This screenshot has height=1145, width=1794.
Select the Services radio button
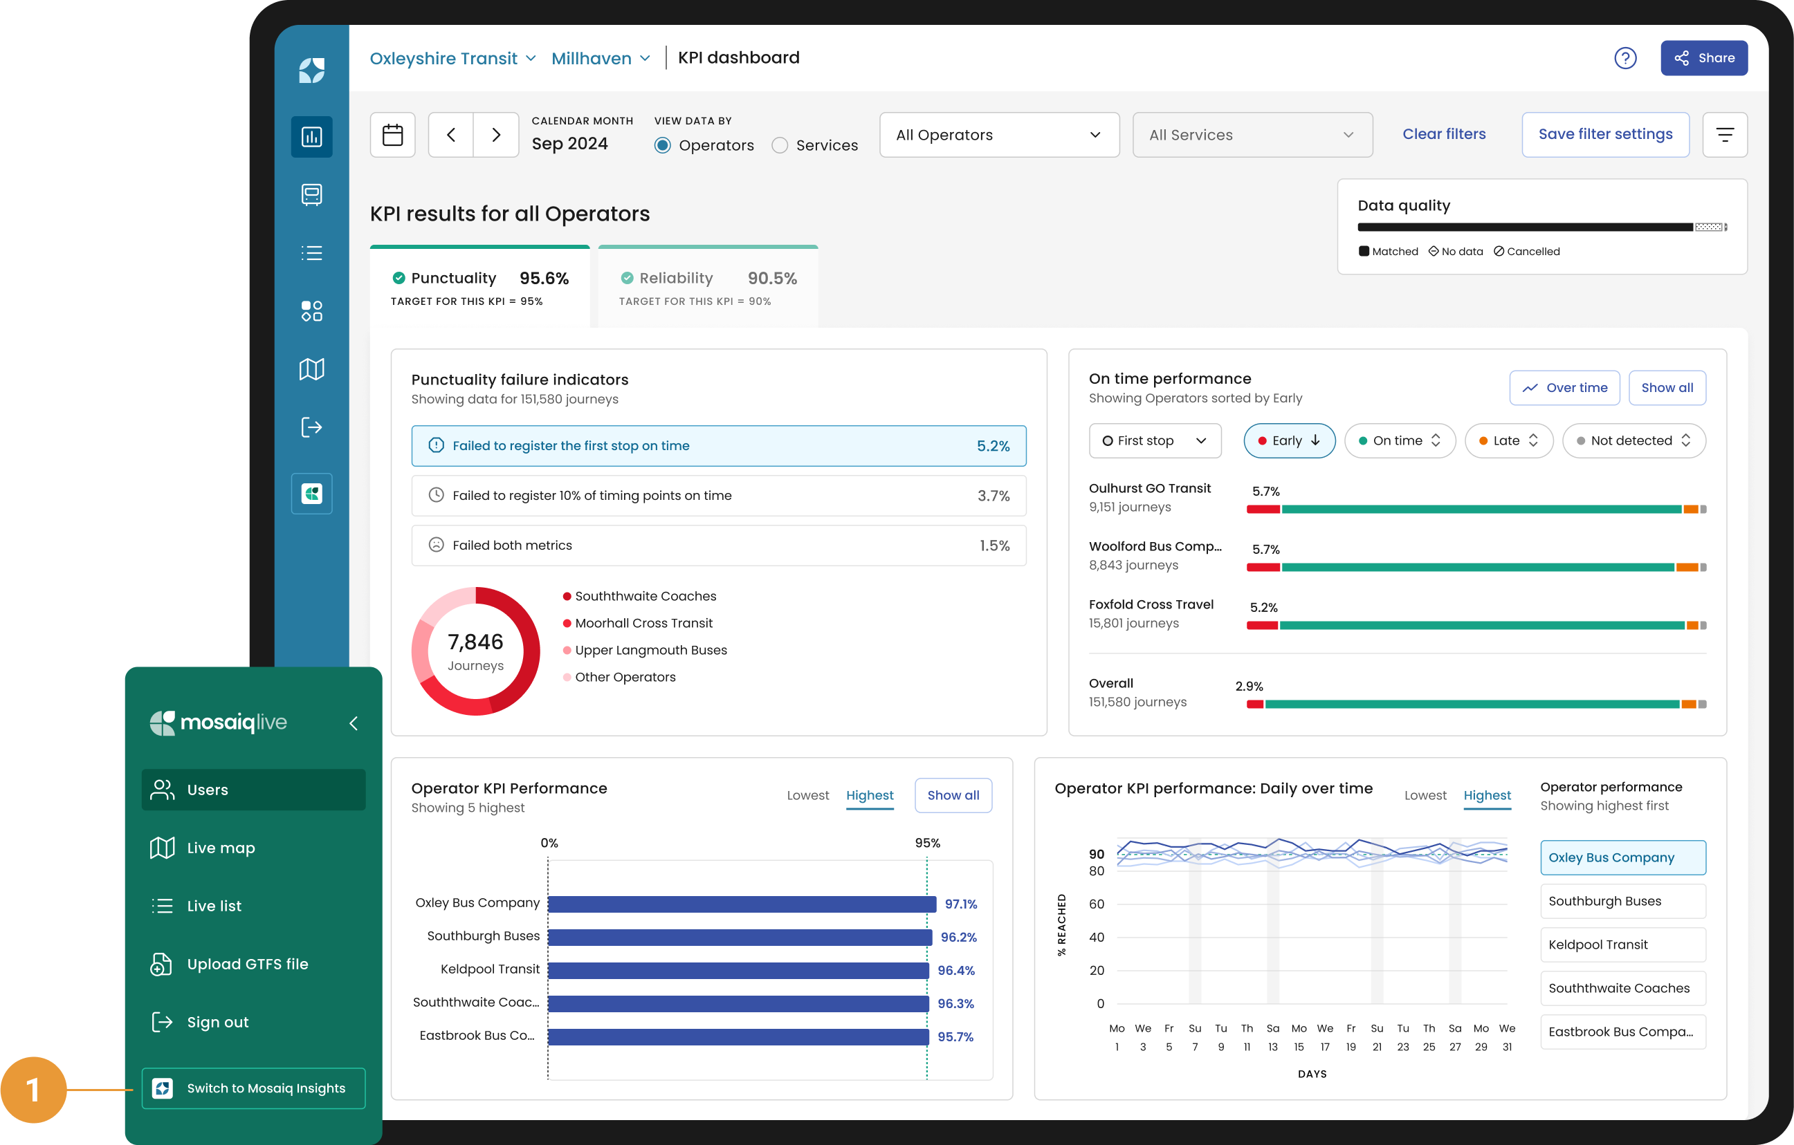click(x=780, y=145)
